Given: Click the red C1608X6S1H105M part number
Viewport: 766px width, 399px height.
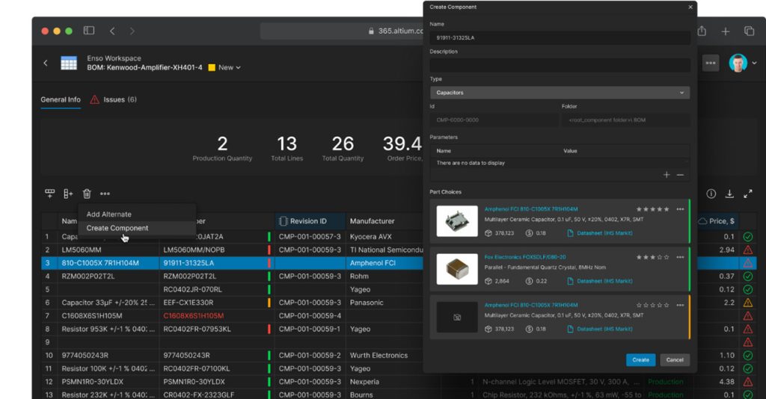Looking at the screenshot, I should (x=194, y=315).
